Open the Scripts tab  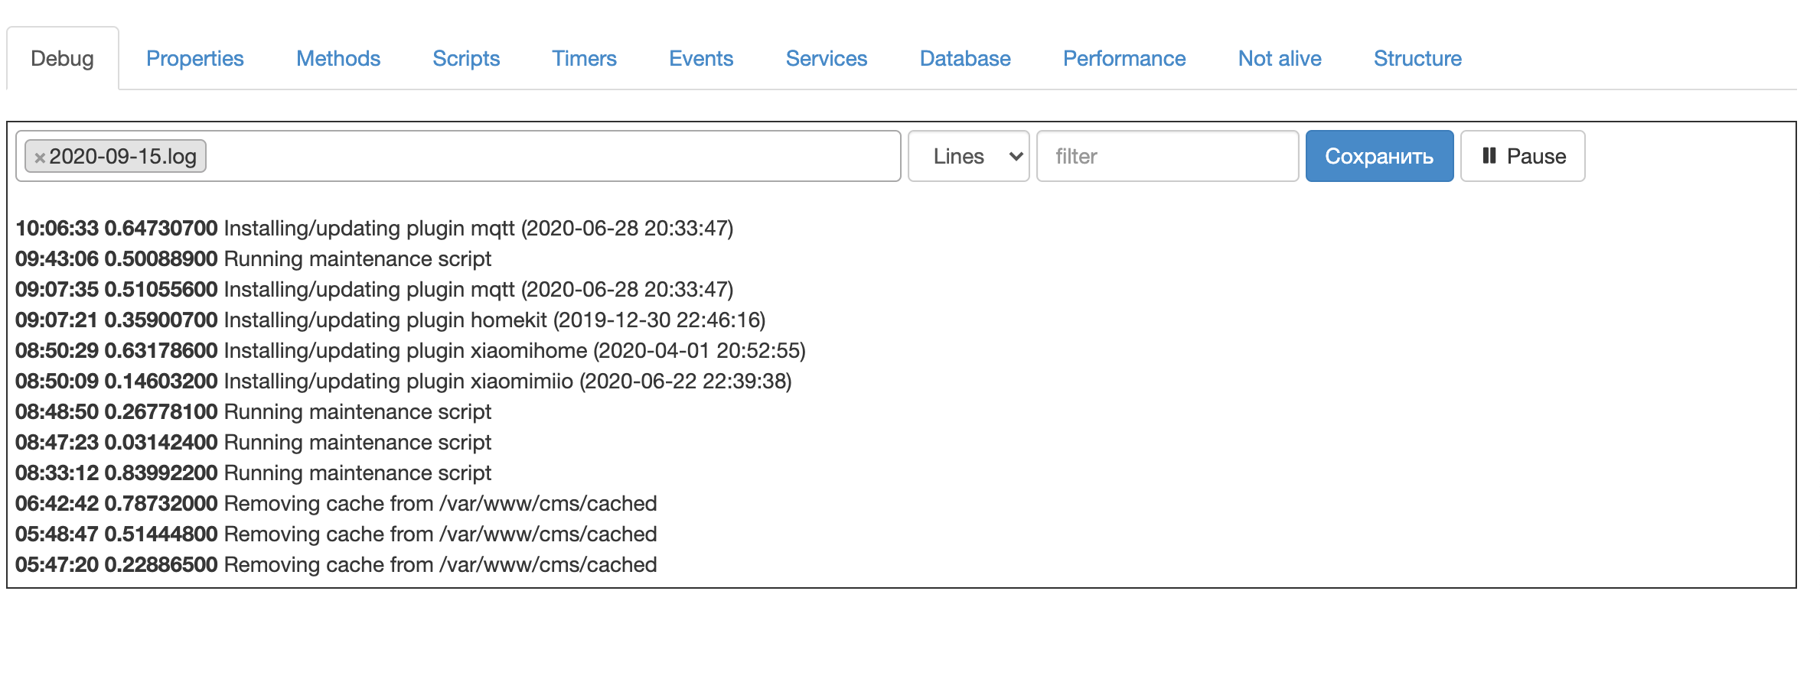tap(466, 58)
